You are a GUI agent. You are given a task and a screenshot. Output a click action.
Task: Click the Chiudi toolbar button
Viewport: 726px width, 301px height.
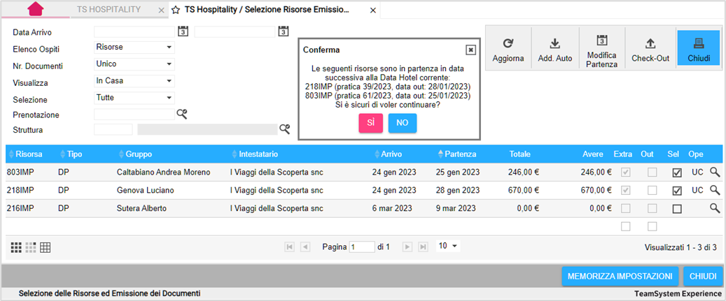coord(699,48)
